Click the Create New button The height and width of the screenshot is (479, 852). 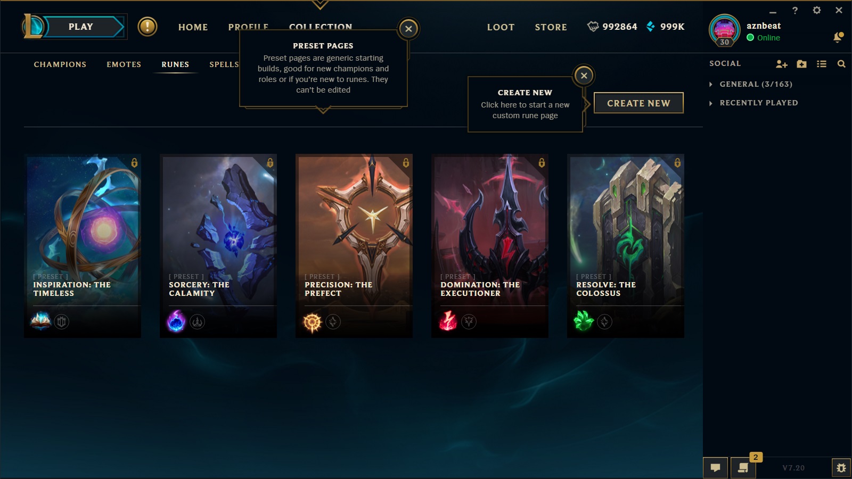pyautogui.click(x=638, y=103)
